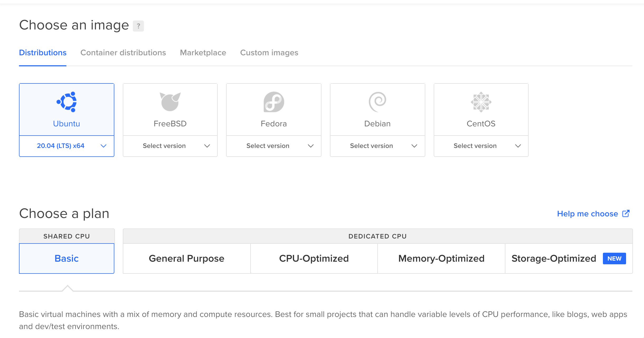Choose the CentOS logo icon
644x338 pixels.
pyautogui.click(x=481, y=102)
